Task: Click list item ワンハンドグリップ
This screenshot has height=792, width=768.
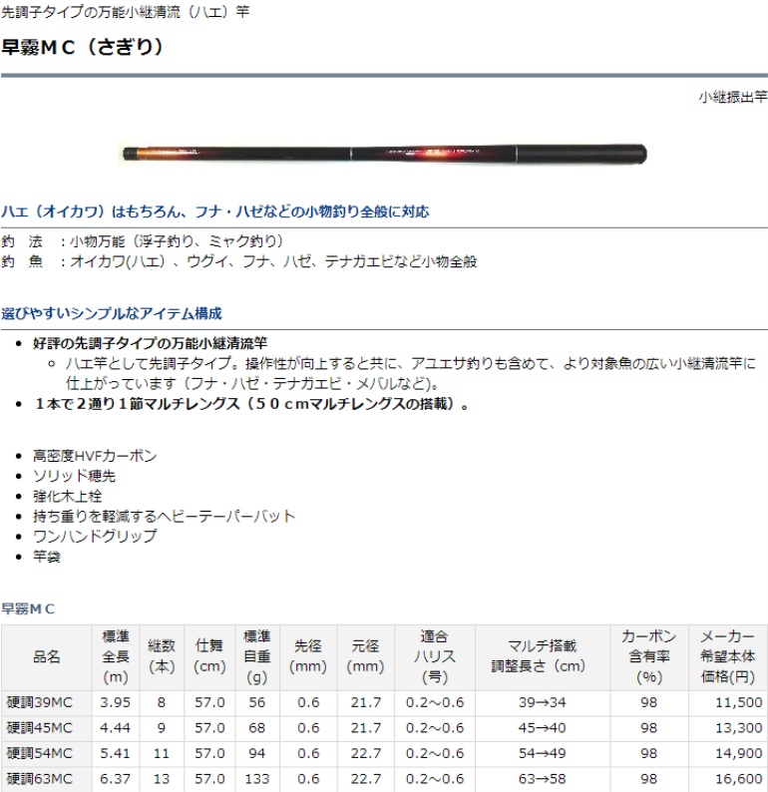Action: tap(95, 536)
